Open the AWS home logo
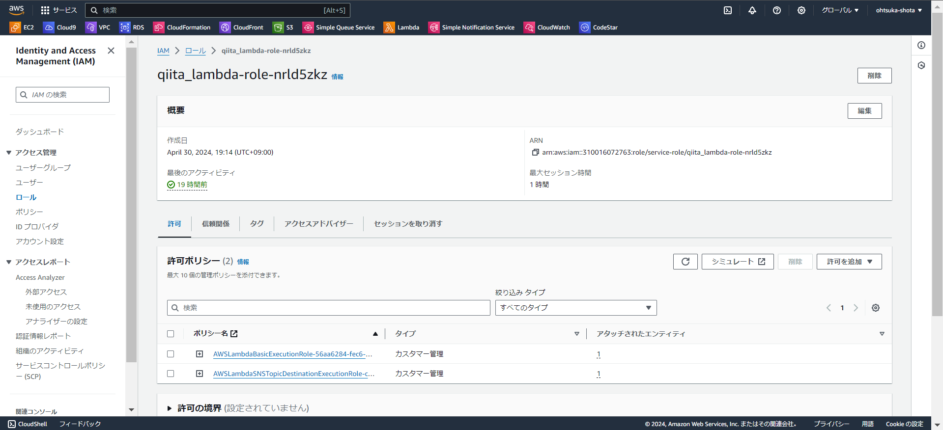The image size is (943, 430). pyautogui.click(x=16, y=10)
